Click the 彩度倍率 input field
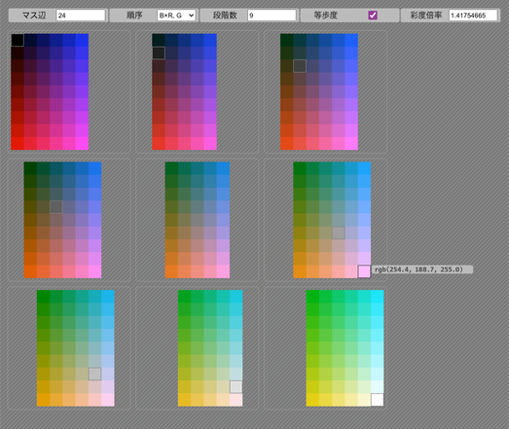Image resolution: width=509 pixels, height=429 pixels. (x=473, y=16)
